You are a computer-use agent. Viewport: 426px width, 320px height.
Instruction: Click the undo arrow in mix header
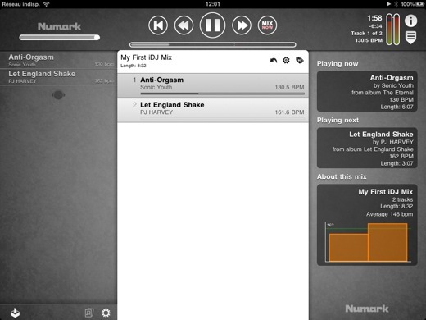pyautogui.click(x=274, y=60)
